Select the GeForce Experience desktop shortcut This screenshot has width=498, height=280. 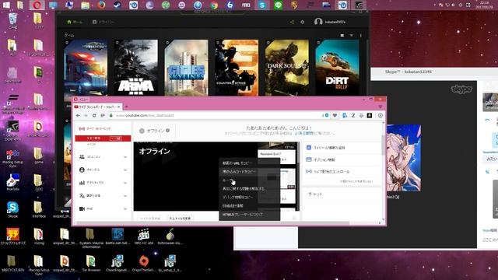(12, 131)
